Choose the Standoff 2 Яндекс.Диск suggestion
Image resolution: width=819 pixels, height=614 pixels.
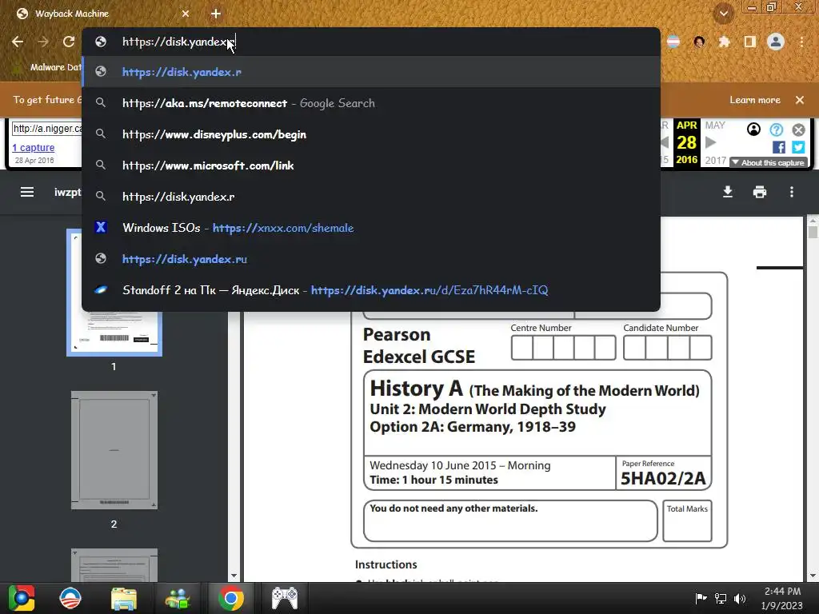(x=371, y=290)
